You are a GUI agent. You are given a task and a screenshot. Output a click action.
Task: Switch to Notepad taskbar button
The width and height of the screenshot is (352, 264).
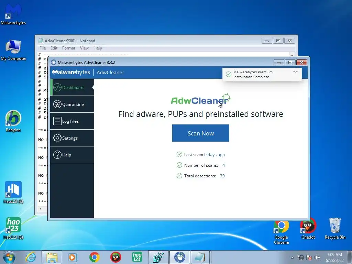200,257
